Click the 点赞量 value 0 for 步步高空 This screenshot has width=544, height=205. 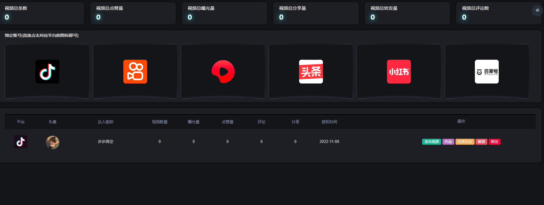(228, 142)
